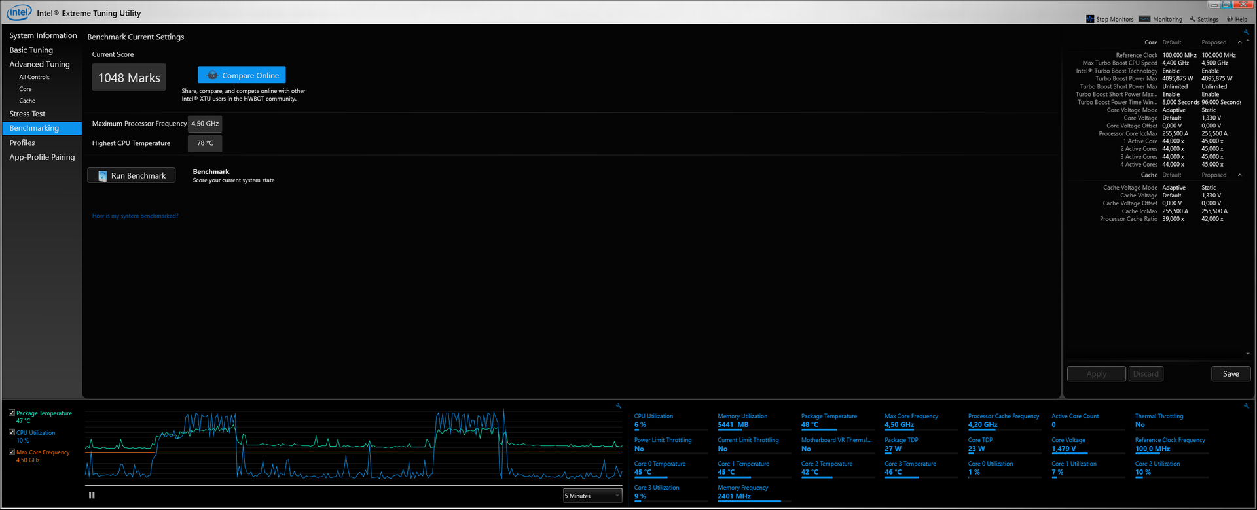Click Power Limit Throttling tile
This screenshot has height=510, width=1257.
(x=670, y=445)
